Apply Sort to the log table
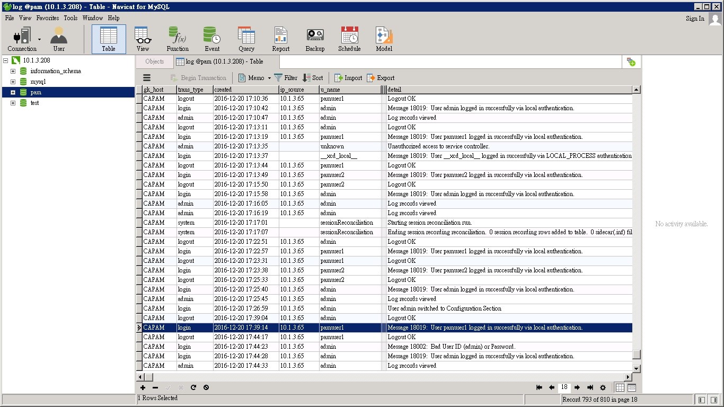This screenshot has width=724, height=407. [313, 78]
